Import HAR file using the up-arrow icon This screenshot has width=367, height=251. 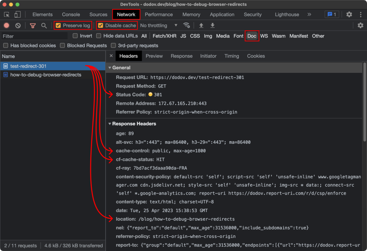point(201,25)
